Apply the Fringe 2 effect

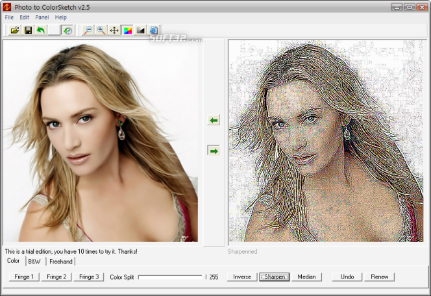56,277
